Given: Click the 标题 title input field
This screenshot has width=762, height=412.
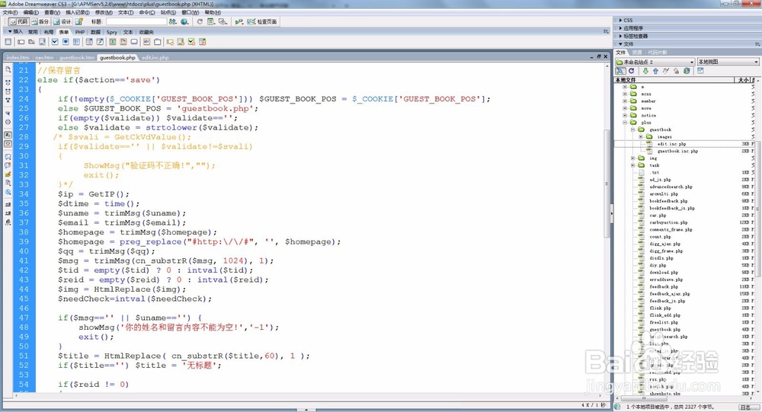Looking at the screenshot, I should point(136,22).
